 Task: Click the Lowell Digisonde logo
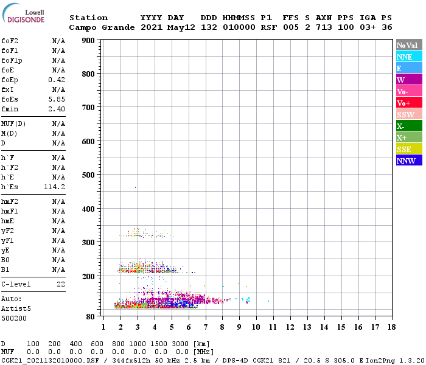click(23, 13)
